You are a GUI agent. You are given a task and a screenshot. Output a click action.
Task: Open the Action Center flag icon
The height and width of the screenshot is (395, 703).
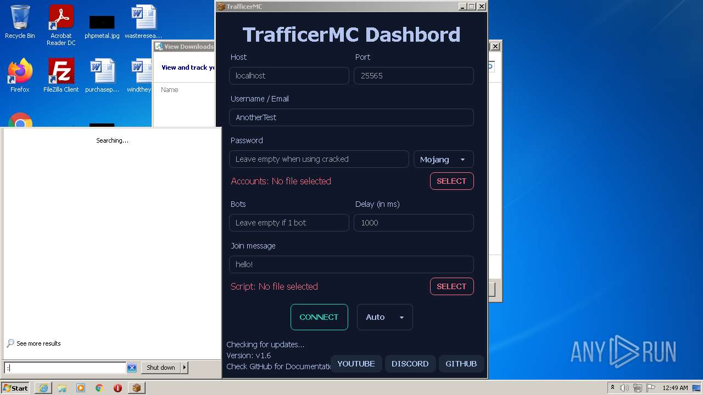point(651,388)
